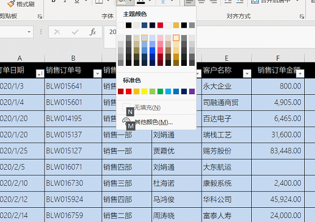Open the Clipboard (剪贴板) dialog launcher
315x222 pixels.
[40, 16]
